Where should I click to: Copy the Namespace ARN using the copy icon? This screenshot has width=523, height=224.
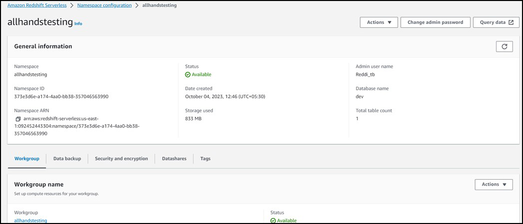[18, 119]
